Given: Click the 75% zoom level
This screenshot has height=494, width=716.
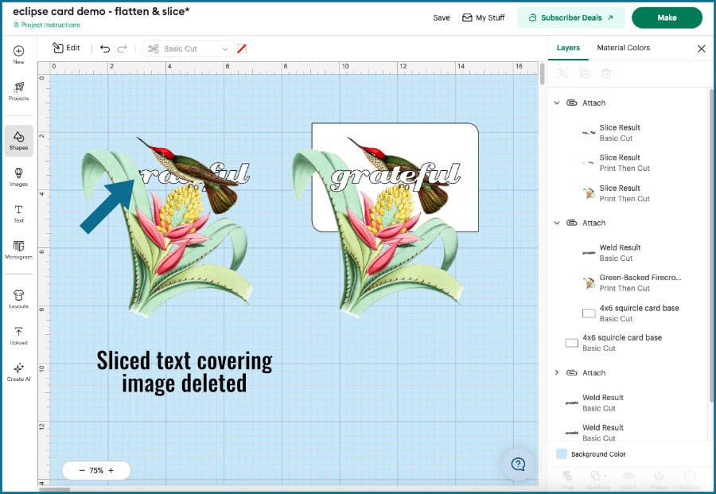Looking at the screenshot, I should pos(96,470).
